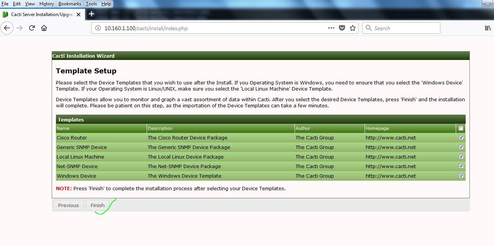Open the Bookmarks menu

[70, 4]
